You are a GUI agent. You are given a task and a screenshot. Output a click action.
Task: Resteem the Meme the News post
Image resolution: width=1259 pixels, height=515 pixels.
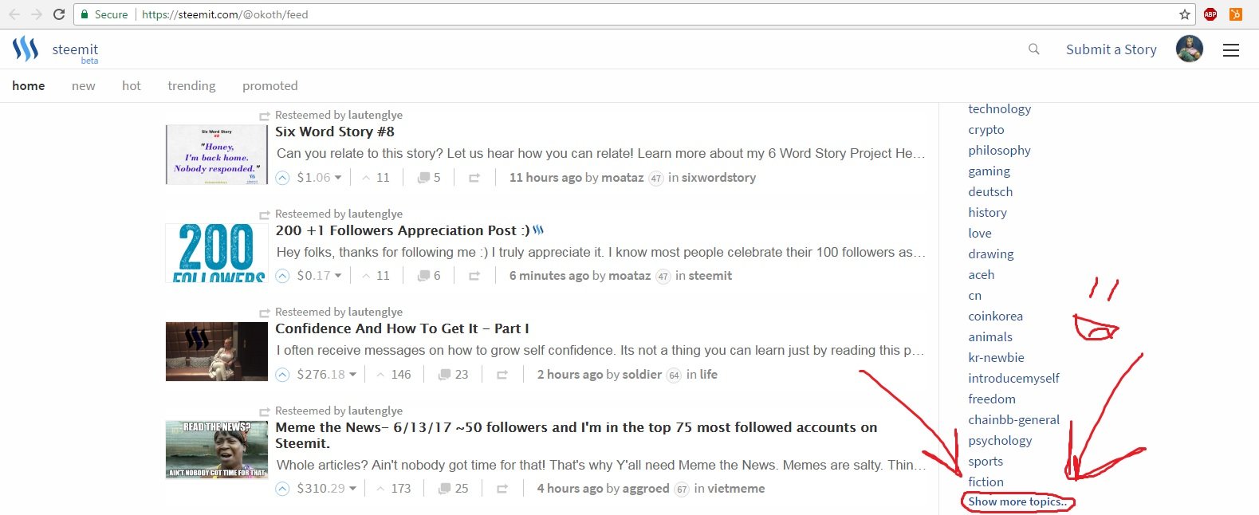[502, 489]
